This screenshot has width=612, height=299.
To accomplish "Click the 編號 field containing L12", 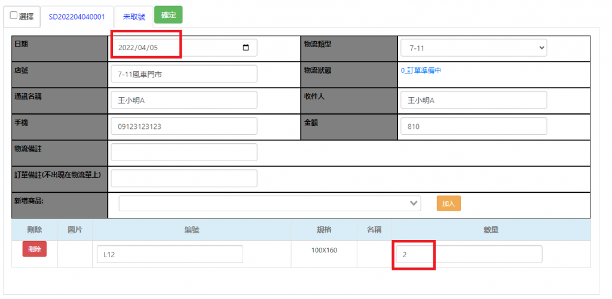I will click(170, 254).
